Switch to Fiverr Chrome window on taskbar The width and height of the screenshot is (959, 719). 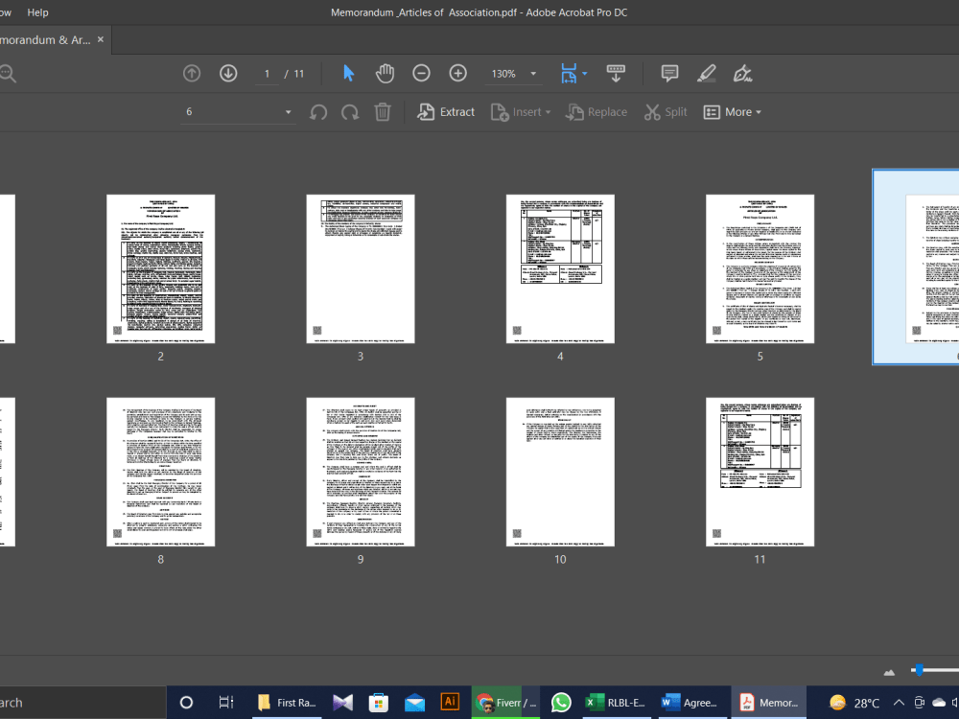pos(506,703)
